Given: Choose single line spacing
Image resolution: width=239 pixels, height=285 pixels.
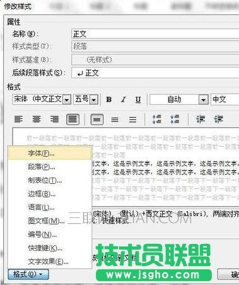Looking at the screenshot, I should pos(96,119).
